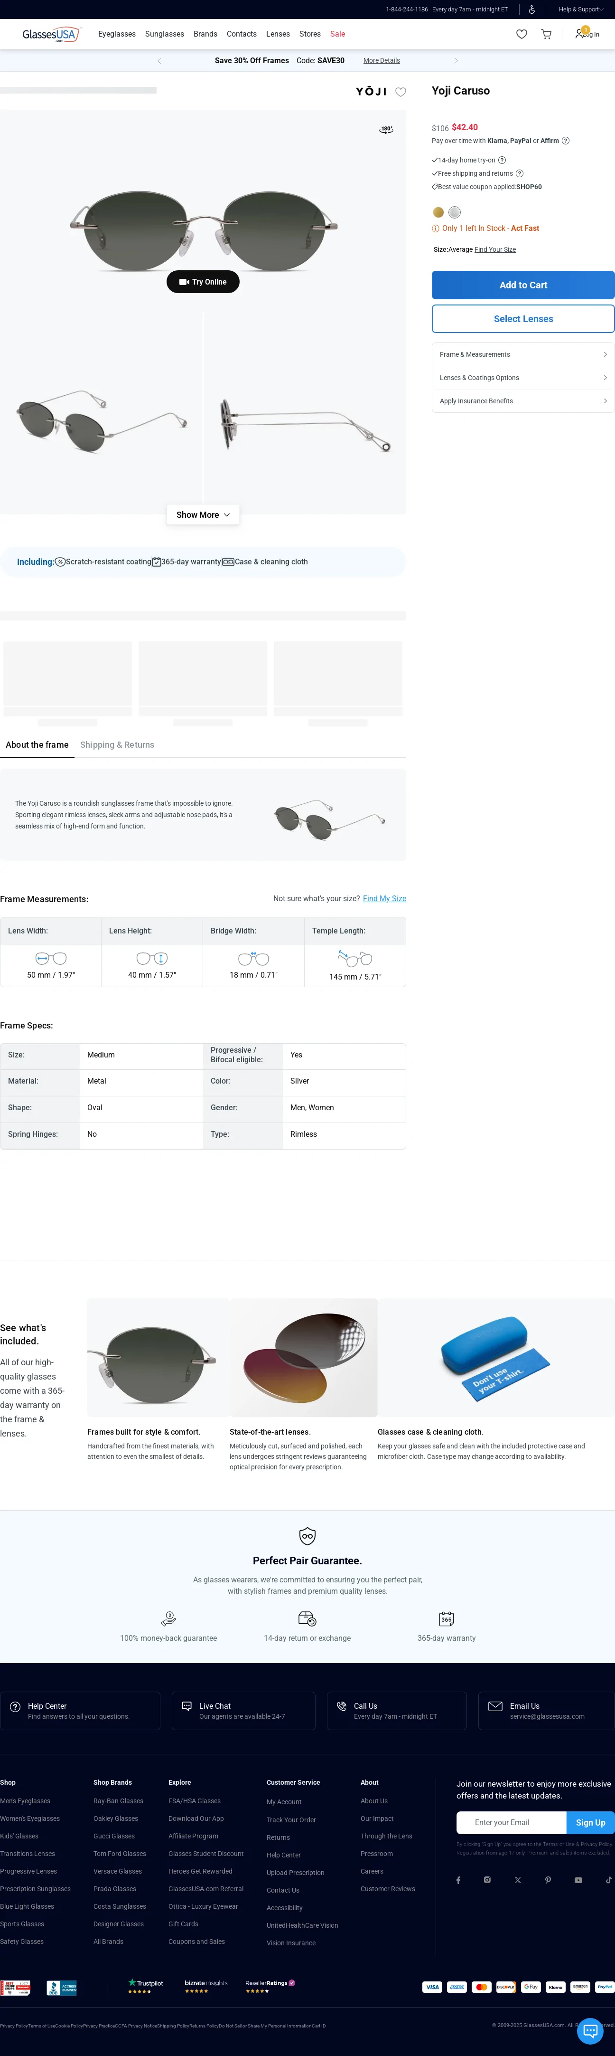Open Facebook social icon in footer
This screenshot has height=2056, width=615.
[x=458, y=1880]
